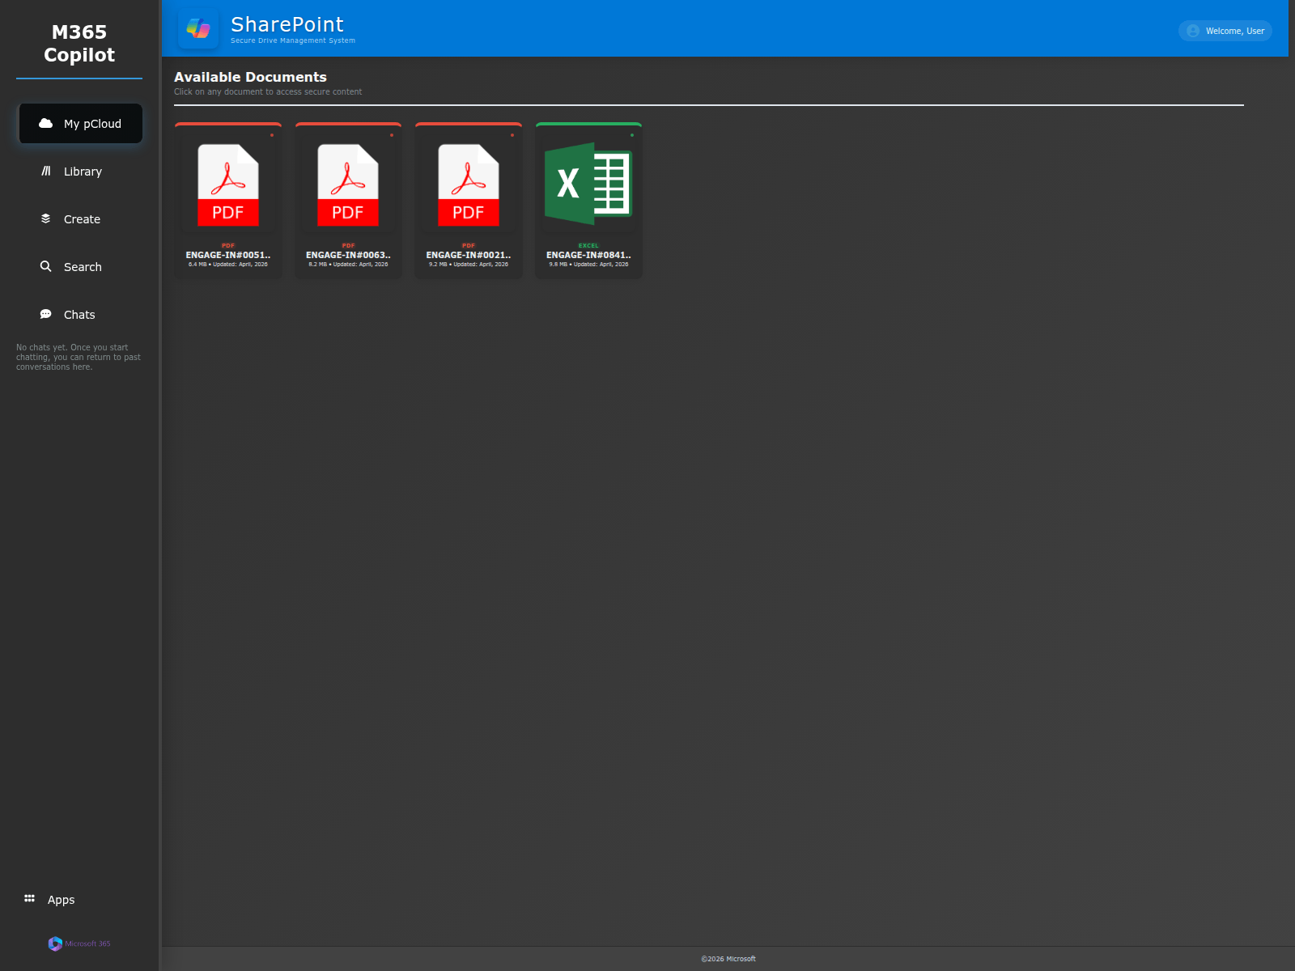Click the Library books icon in sidebar
The height and width of the screenshot is (971, 1295).
[x=46, y=172]
